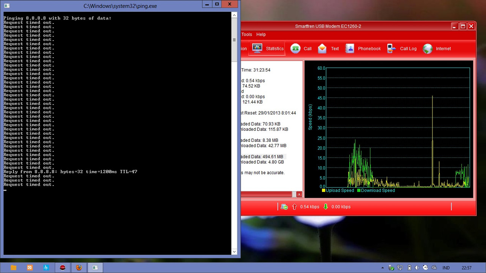Open the volume speaker tray icon
The image size is (486, 273).
(417, 268)
